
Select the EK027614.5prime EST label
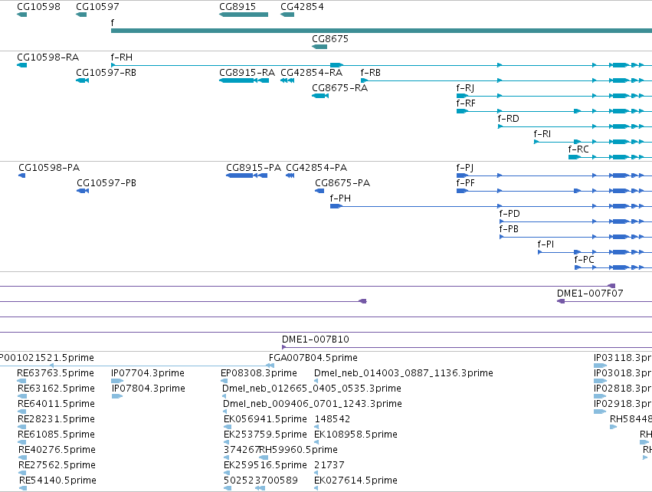pos(356,481)
